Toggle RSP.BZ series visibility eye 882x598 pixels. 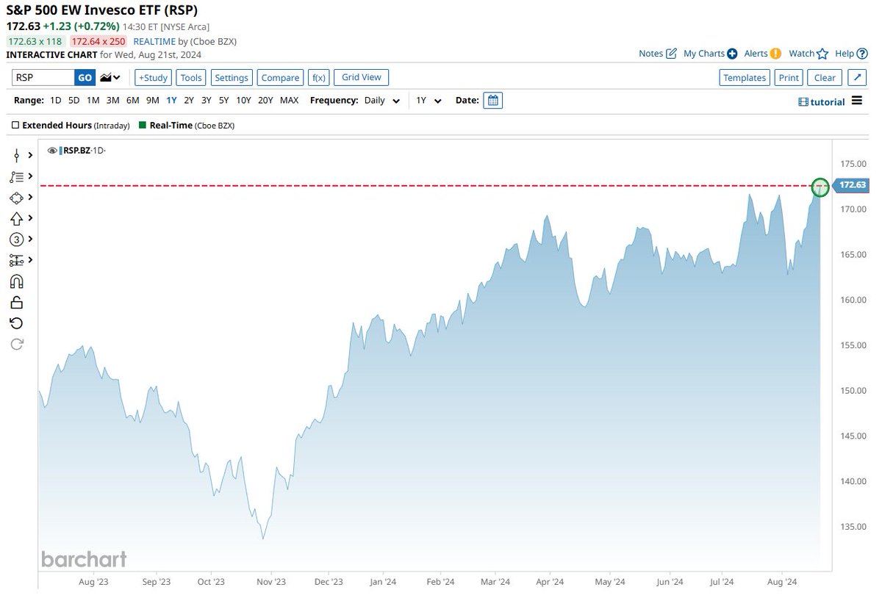click(x=52, y=151)
